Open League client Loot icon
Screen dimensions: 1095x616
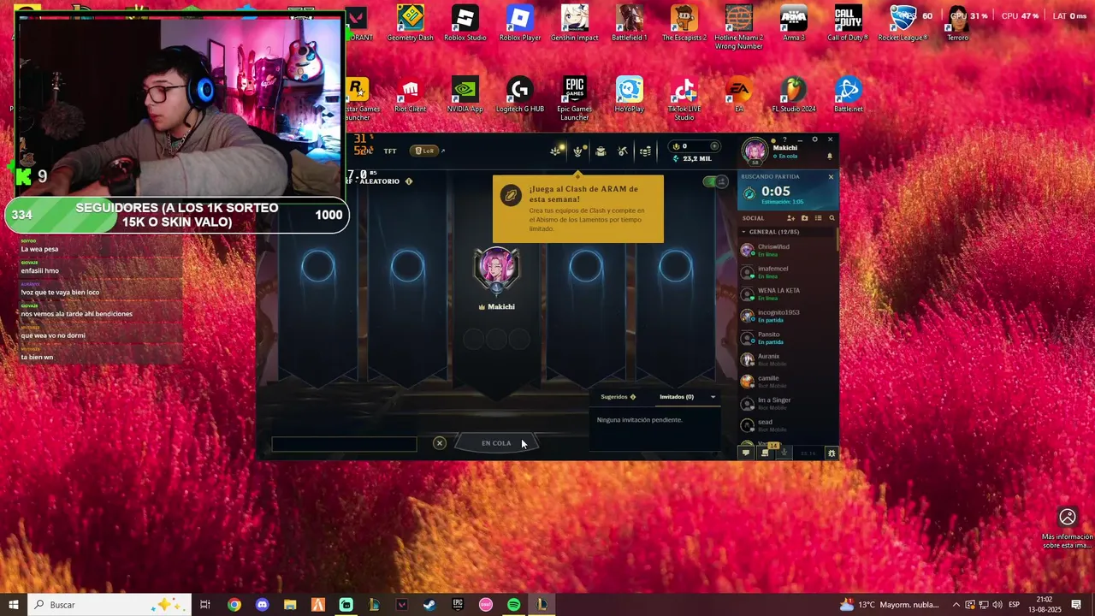coord(601,151)
